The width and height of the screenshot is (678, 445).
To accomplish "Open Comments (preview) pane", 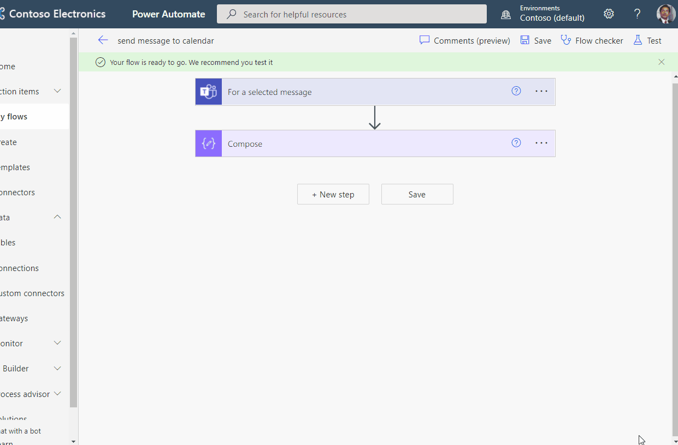I will (465, 40).
